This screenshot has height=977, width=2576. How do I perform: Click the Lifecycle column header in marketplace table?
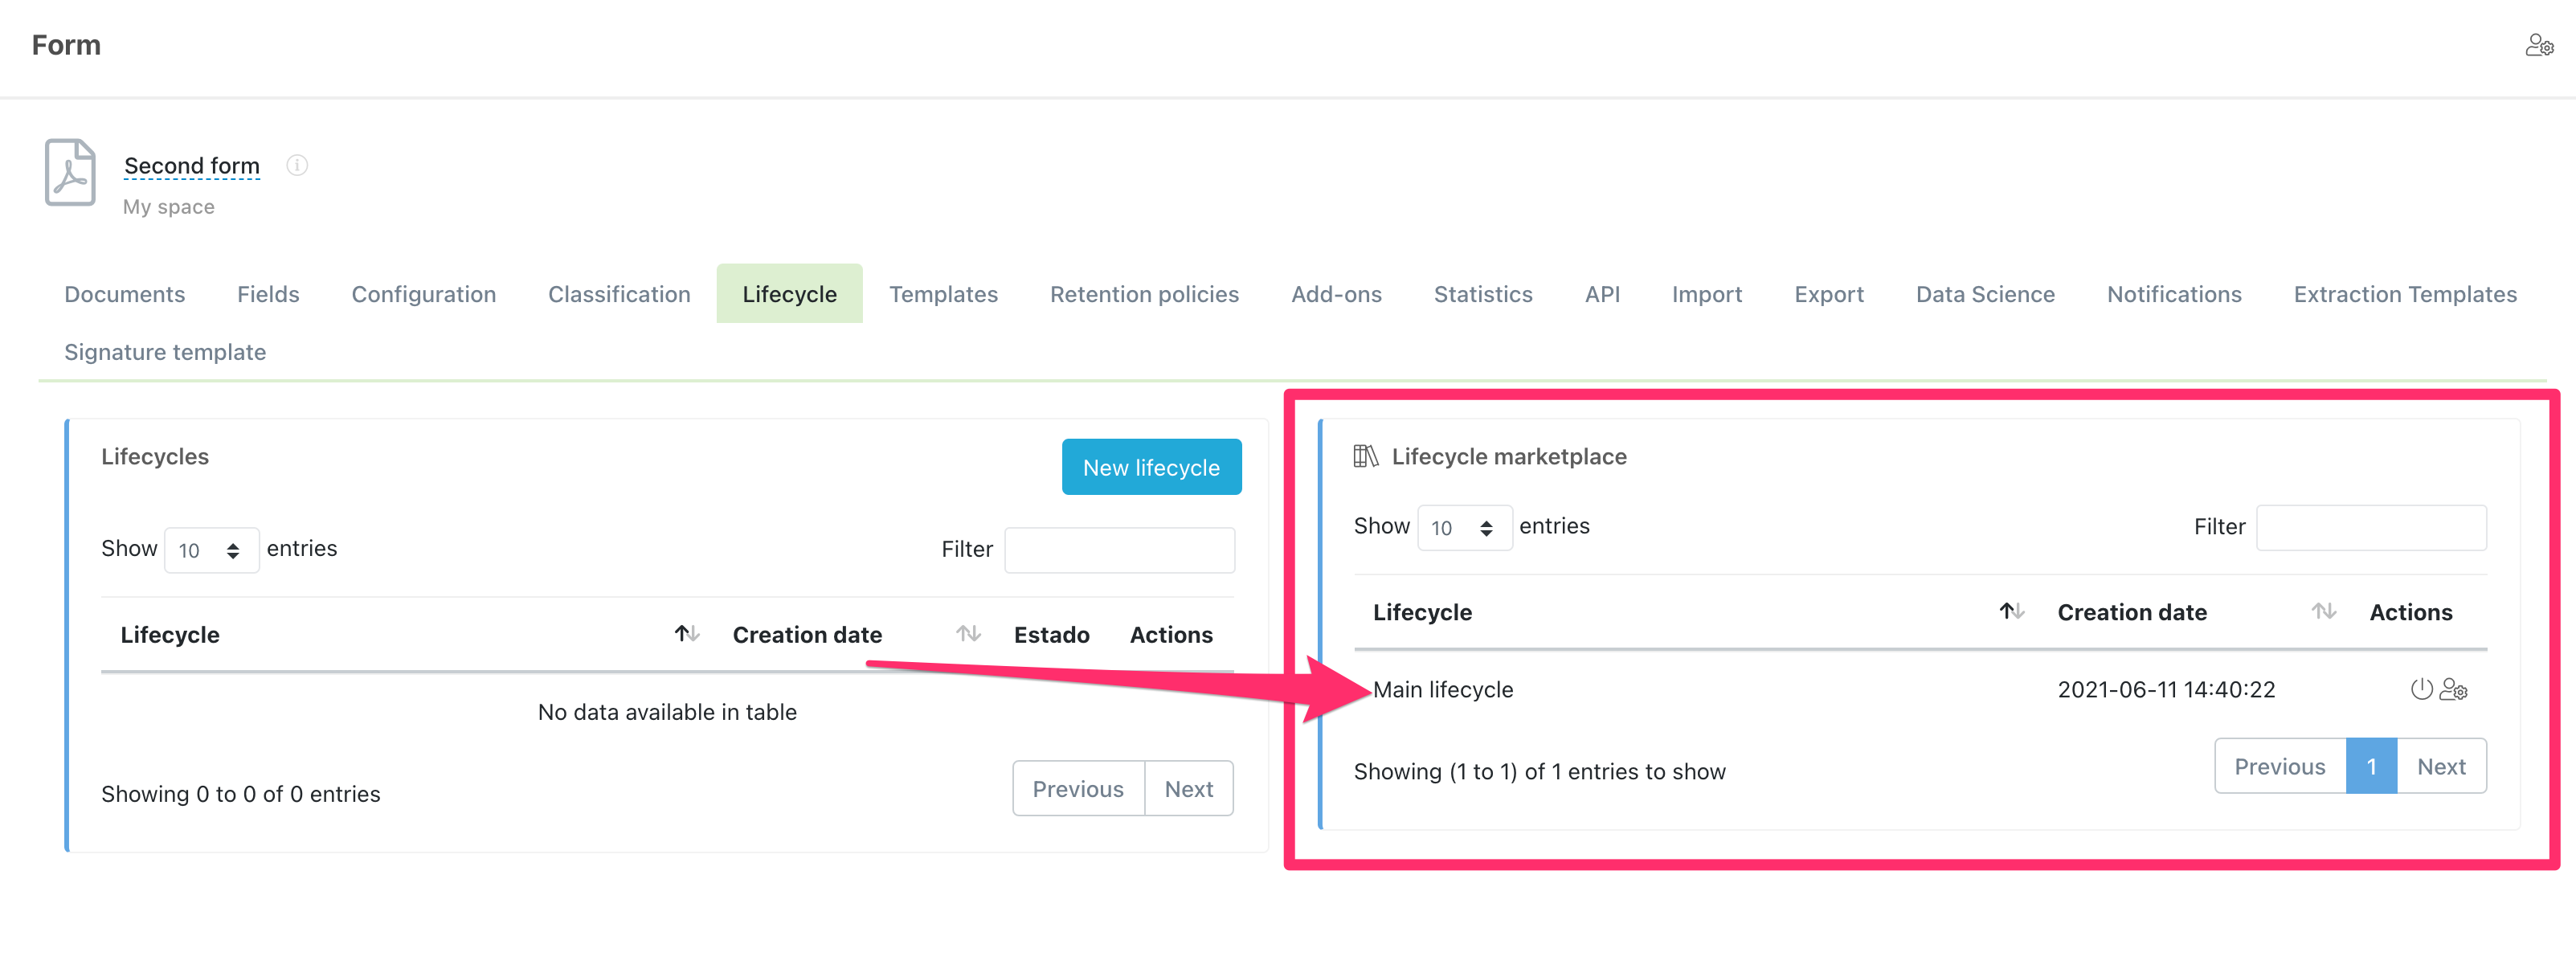coord(1422,612)
